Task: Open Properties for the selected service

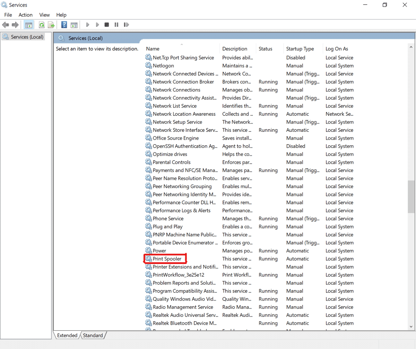Action: [x=74, y=24]
